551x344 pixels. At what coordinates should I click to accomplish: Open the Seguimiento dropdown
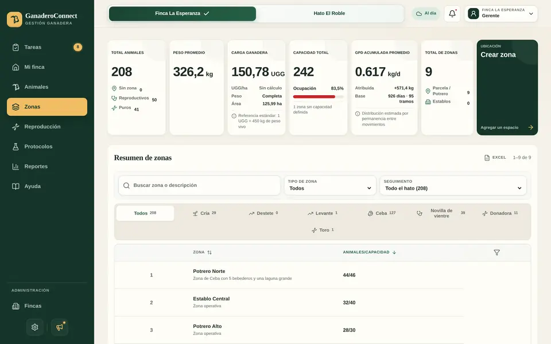[x=453, y=185]
